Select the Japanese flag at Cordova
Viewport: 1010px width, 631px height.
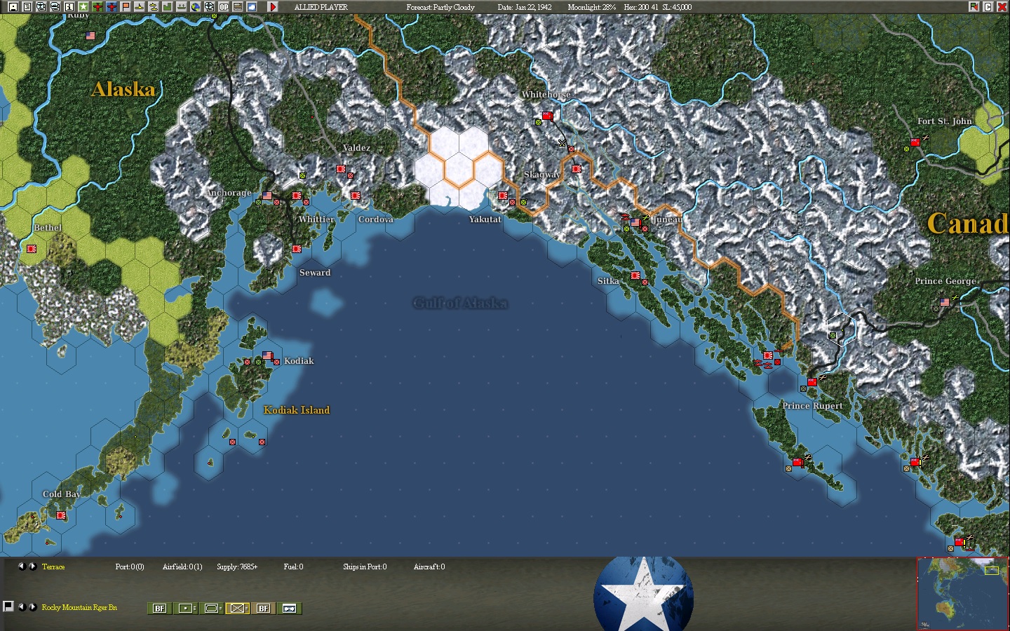point(356,196)
